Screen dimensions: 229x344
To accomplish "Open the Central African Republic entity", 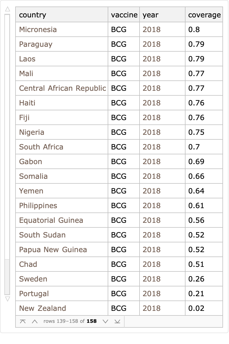I will point(62,88).
